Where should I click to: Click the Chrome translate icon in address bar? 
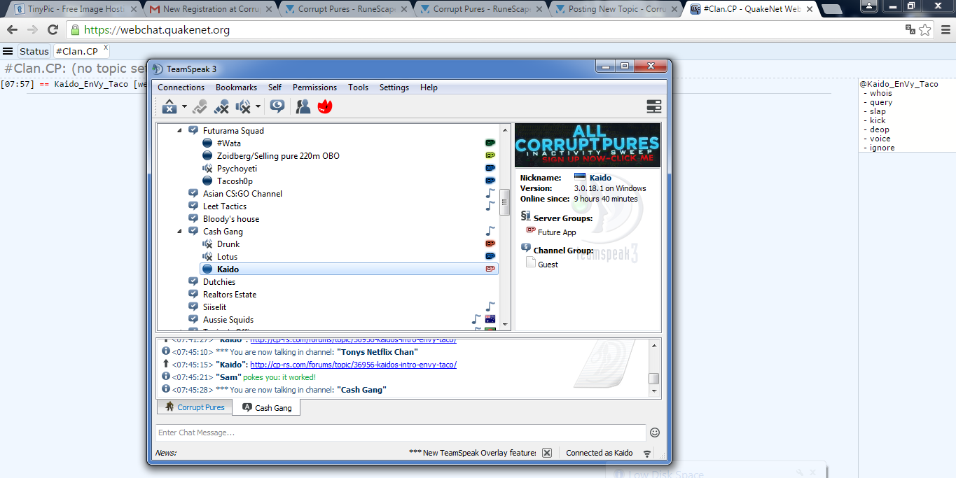click(x=910, y=29)
